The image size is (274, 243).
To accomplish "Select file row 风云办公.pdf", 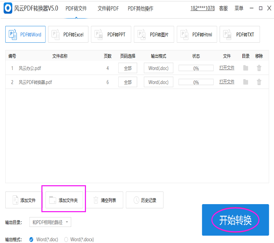I will click(137, 68).
